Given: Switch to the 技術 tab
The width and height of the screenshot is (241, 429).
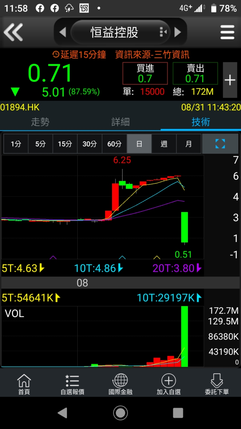Looking at the screenshot, I should 201,122.
